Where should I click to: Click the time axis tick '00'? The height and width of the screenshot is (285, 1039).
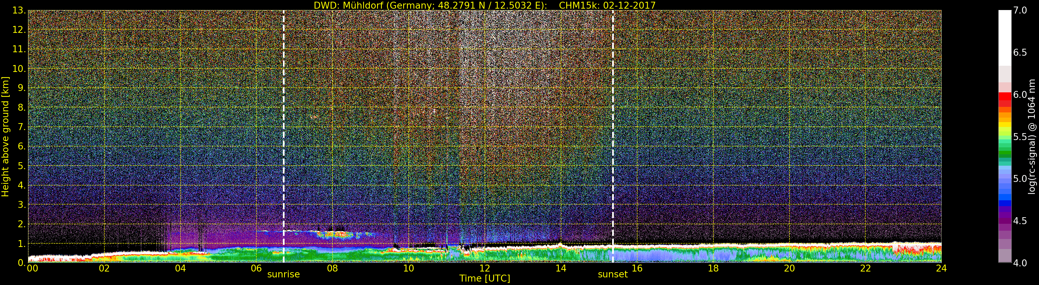pos(32,268)
